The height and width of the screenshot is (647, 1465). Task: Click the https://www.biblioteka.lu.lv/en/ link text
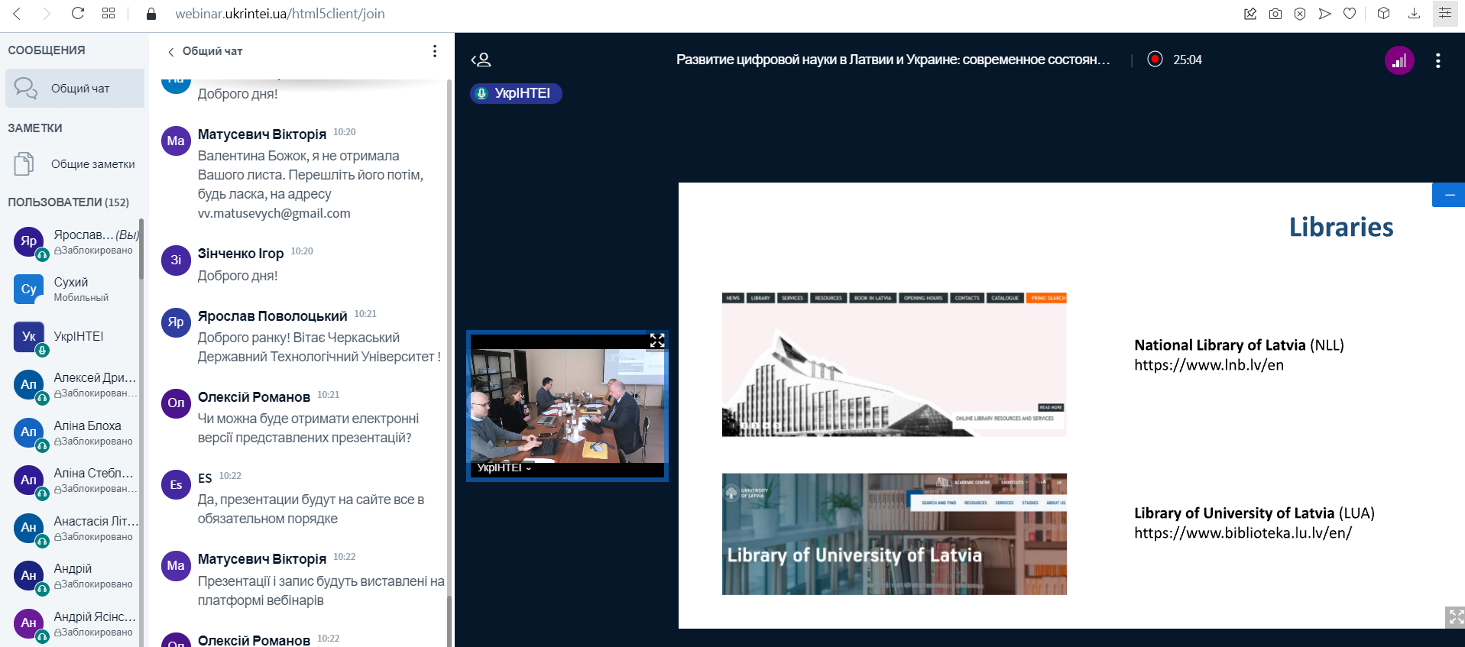coord(1243,533)
